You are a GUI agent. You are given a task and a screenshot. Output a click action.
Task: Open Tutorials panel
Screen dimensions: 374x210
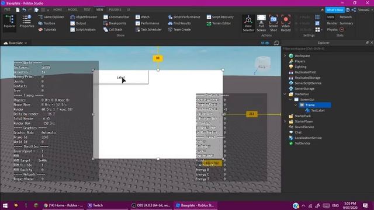pos(47,30)
